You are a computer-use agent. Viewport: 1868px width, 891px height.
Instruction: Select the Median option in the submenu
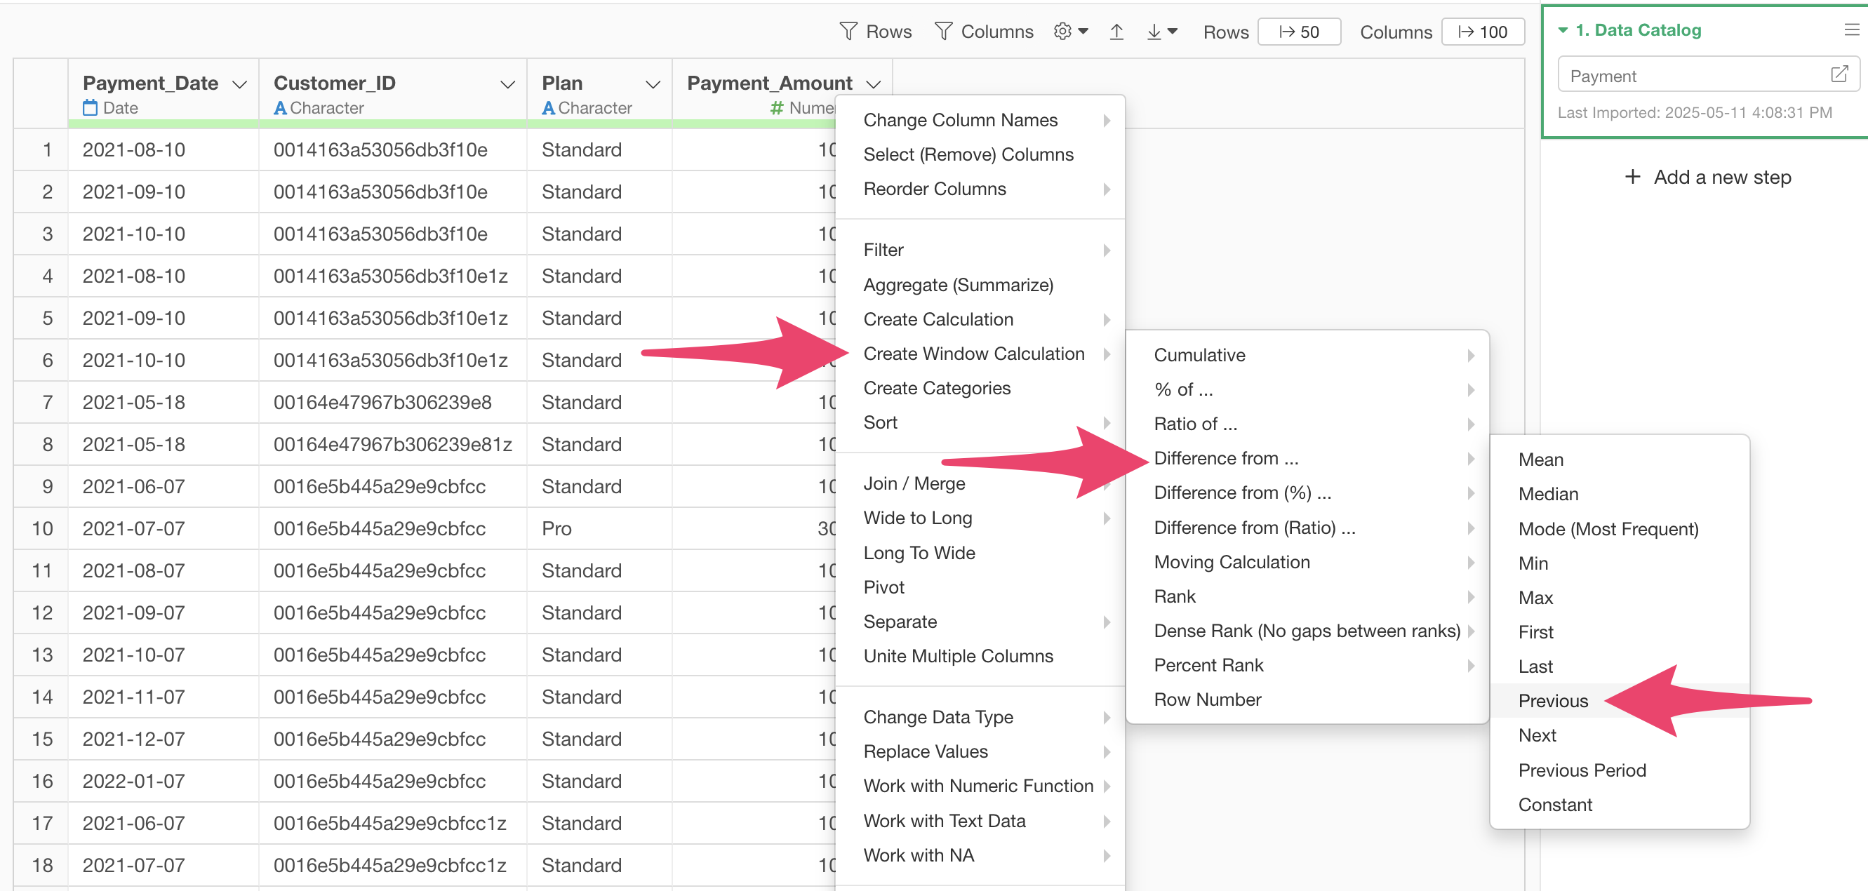pyautogui.click(x=1547, y=494)
